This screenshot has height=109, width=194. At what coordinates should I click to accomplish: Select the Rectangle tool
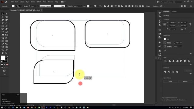3,26
